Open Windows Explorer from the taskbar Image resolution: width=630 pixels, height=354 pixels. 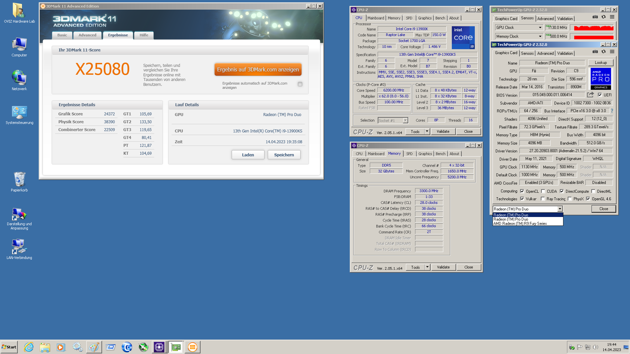[45, 347]
